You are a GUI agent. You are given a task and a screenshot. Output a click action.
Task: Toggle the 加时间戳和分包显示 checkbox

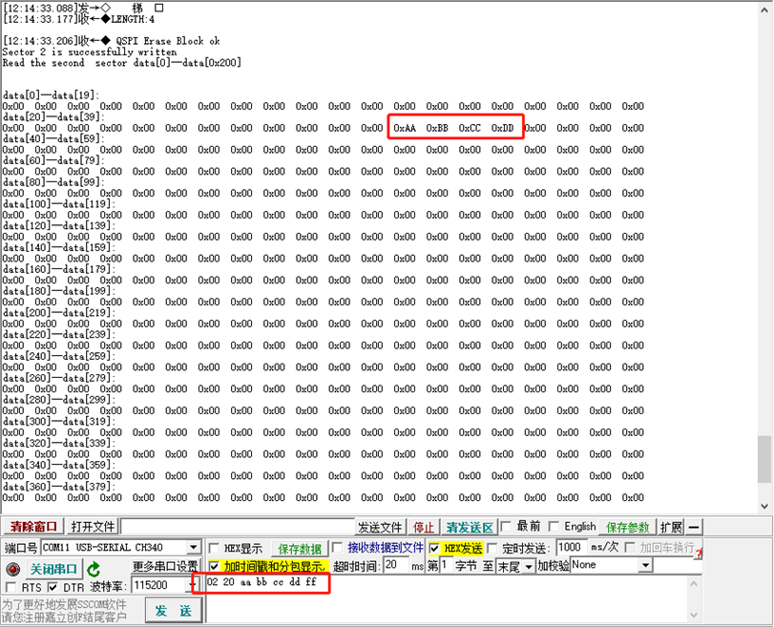(x=214, y=566)
